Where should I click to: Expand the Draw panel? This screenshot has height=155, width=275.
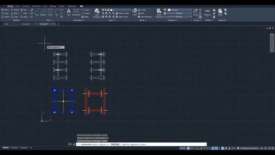pos(49,20)
